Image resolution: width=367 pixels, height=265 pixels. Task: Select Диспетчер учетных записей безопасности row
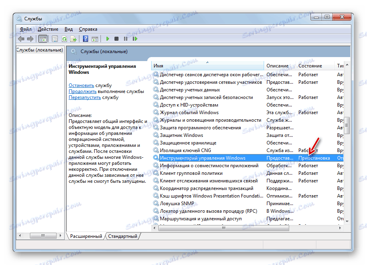click(248, 97)
